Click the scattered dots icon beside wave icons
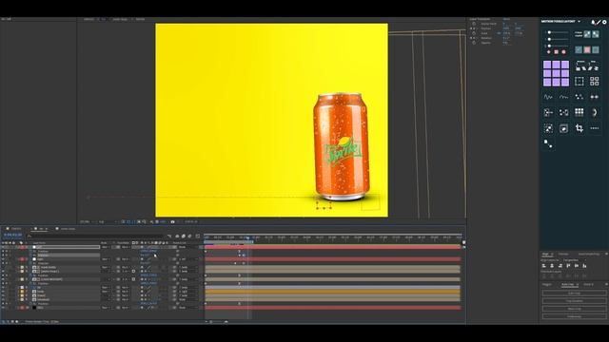Image resolution: width=609 pixels, height=342 pixels. pos(580,97)
